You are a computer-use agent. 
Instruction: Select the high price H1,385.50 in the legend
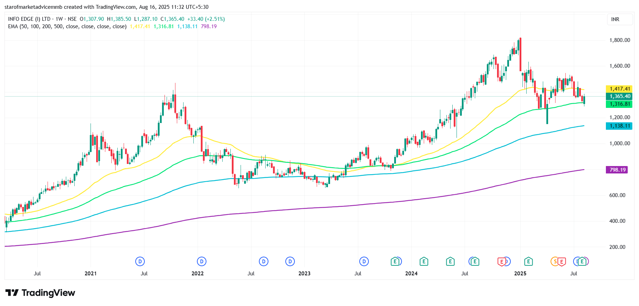[x=119, y=19]
